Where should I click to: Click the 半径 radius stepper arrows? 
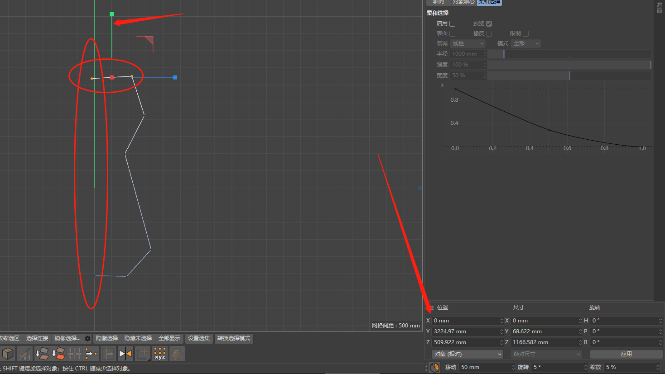485,54
